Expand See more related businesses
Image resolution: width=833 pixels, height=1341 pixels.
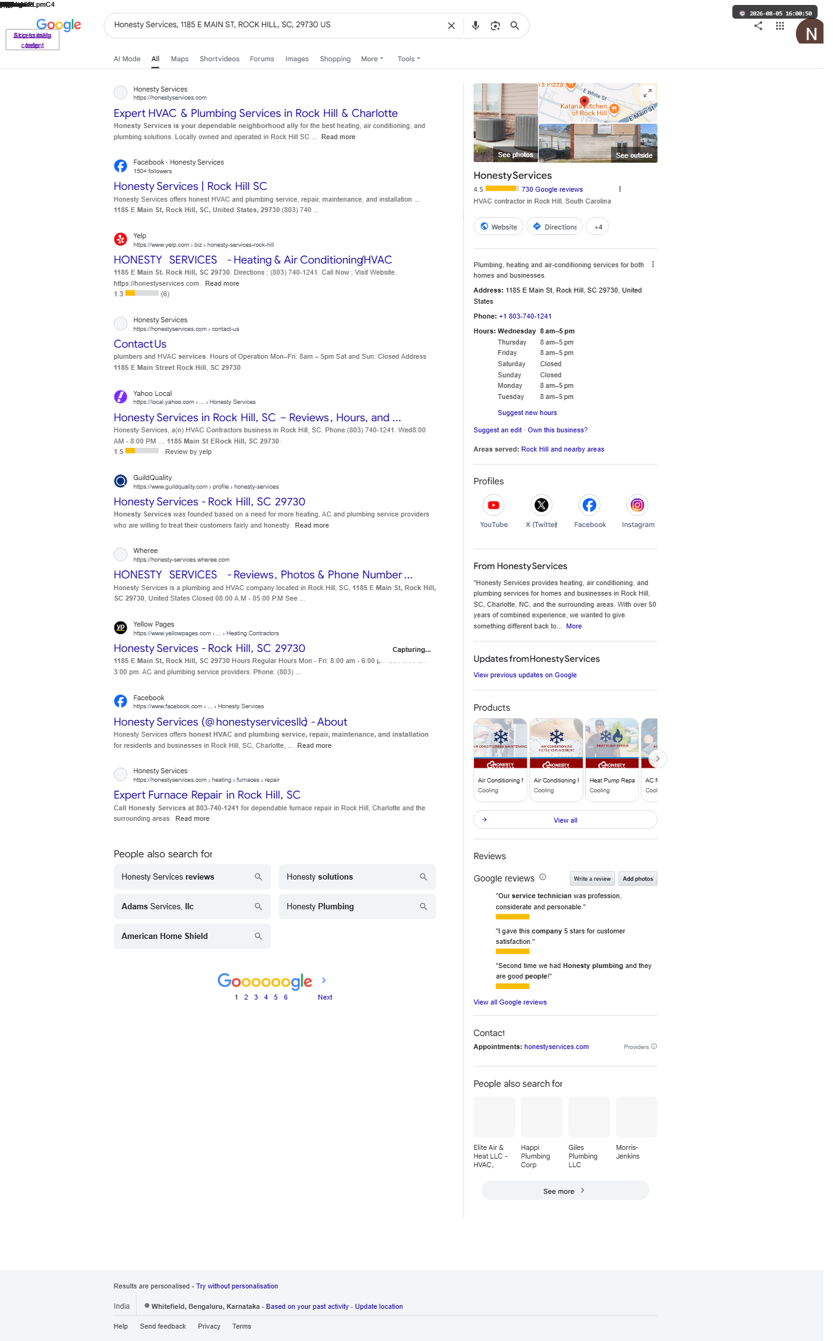[565, 1191]
